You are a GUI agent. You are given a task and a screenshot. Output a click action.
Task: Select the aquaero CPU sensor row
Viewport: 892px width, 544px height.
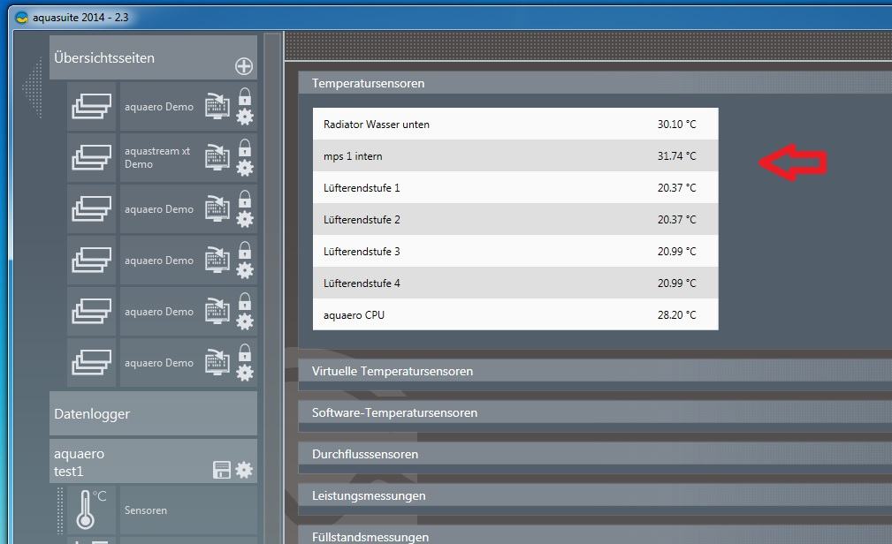click(515, 314)
